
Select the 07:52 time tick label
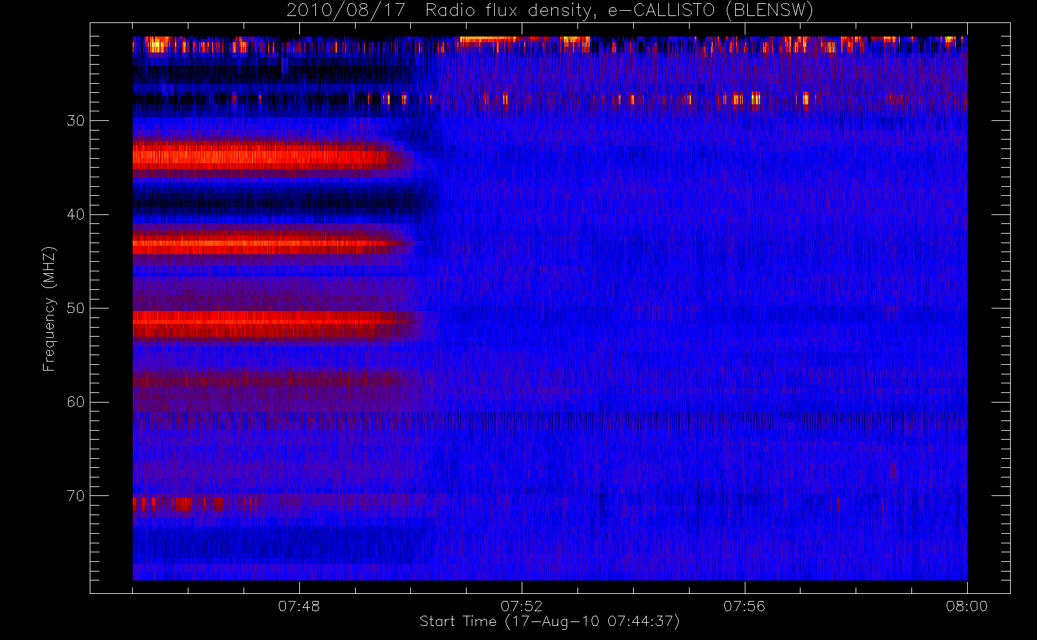521,606
